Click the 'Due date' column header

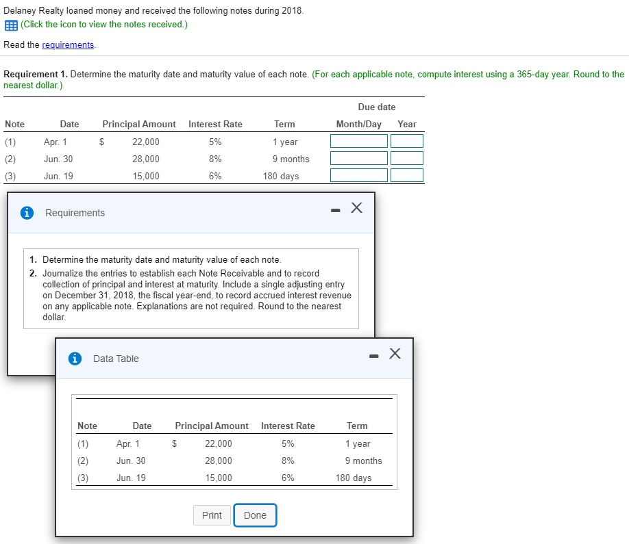[x=377, y=107]
